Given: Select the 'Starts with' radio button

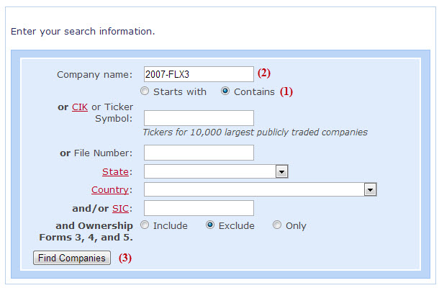Looking at the screenshot, I should (x=145, y=91).
